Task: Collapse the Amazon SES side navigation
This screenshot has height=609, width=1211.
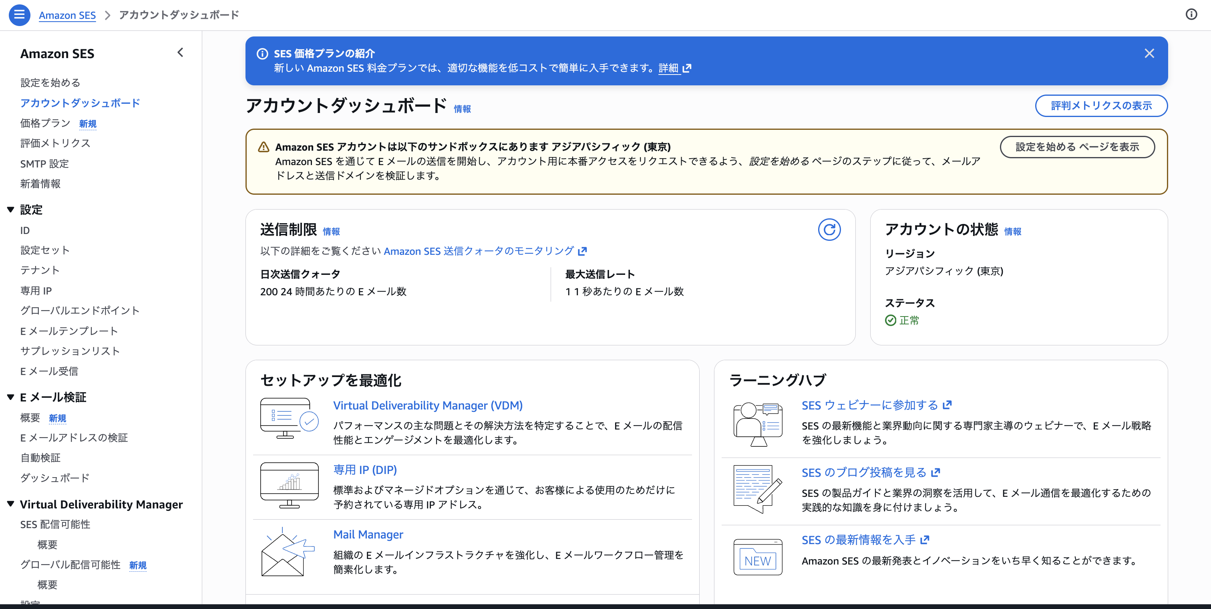Action: pyautogui.click(x=180, y=52)
